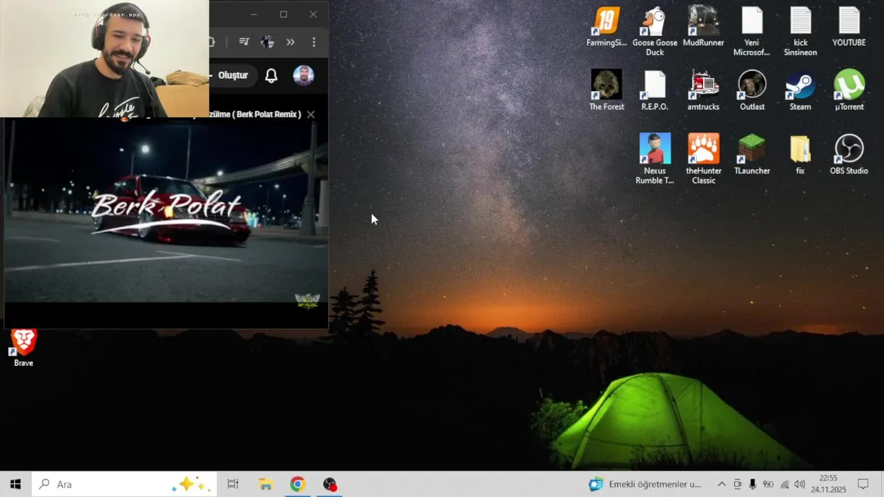The height and width of the screenshot is (497, 884).
Task: Open the µTorrent desktop shortcut
Action: pos(849,90)
